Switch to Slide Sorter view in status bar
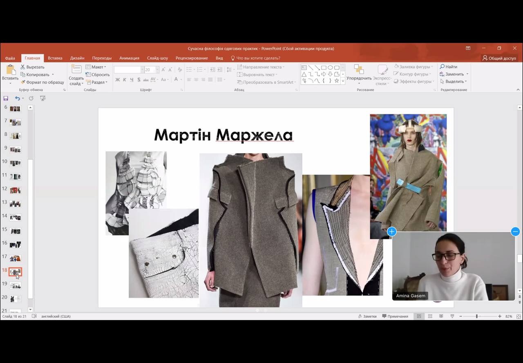This screenshot has height=363, width=523. pyautogui.click(x=430, y=316)
